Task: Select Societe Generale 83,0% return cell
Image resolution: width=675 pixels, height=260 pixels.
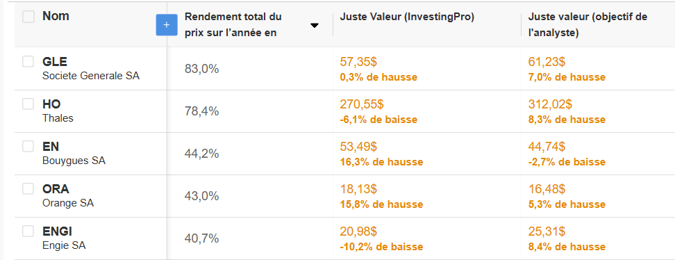Action: pos(202,69)
